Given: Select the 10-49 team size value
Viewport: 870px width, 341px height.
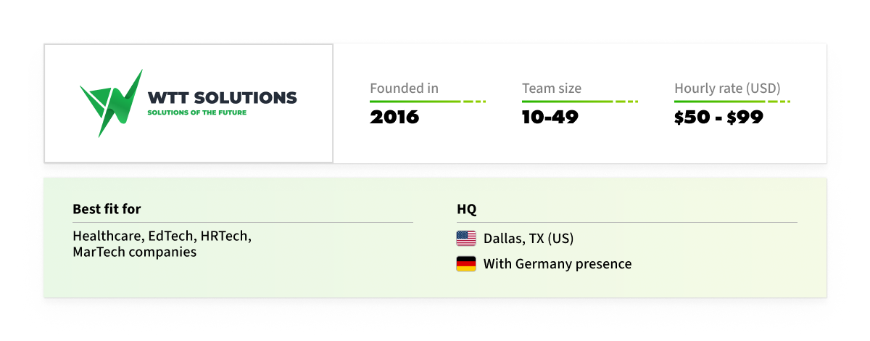Looking at the screenshot, I should 550,118.
